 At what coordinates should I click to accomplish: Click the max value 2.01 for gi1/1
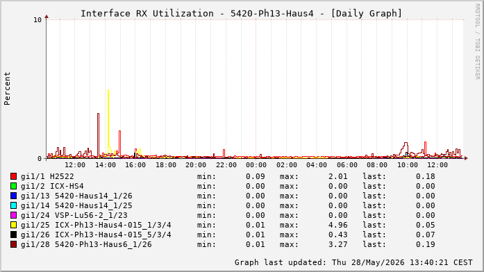click(338, 176)
